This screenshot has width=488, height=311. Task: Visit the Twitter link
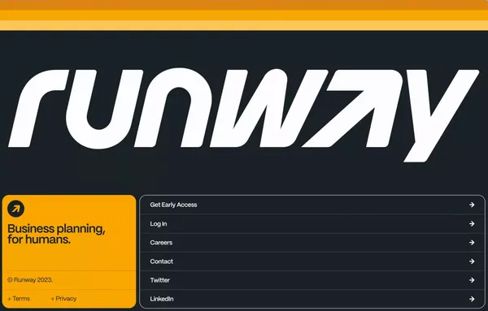click(312, 280)
